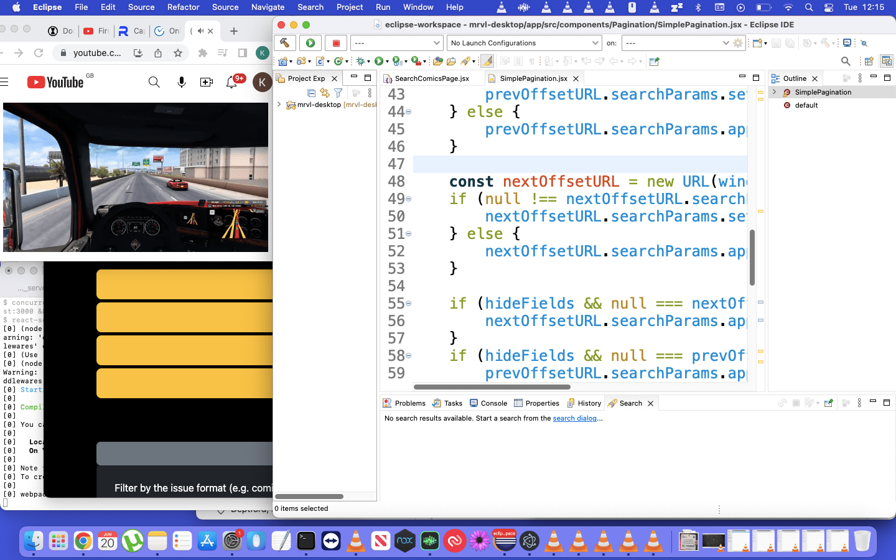Open New wizard dropdown arrow
The width and height of the screenshot is (896, 560).
tap(765, 44)
